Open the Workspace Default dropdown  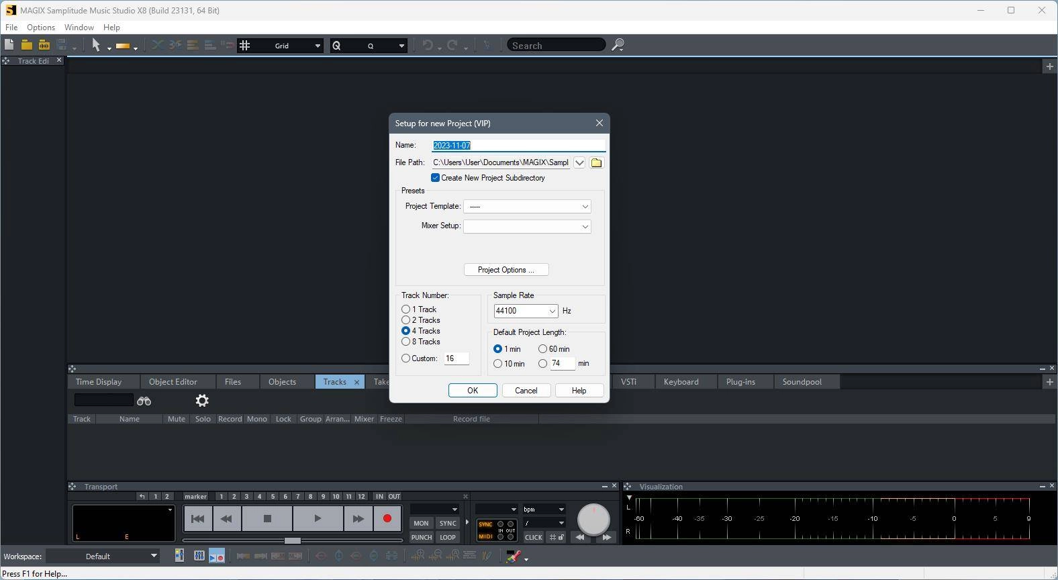[103, 556]
